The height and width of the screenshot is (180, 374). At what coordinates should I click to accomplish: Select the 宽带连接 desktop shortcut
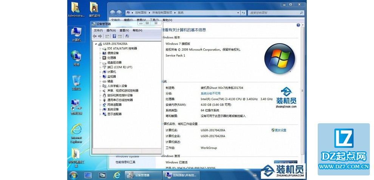(76, 107)
